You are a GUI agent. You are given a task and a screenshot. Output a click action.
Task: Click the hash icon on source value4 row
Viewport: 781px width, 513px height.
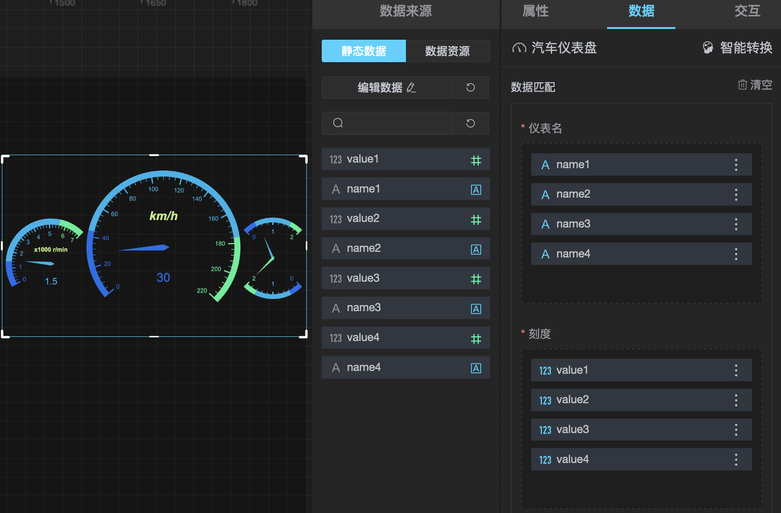[476, 339]
